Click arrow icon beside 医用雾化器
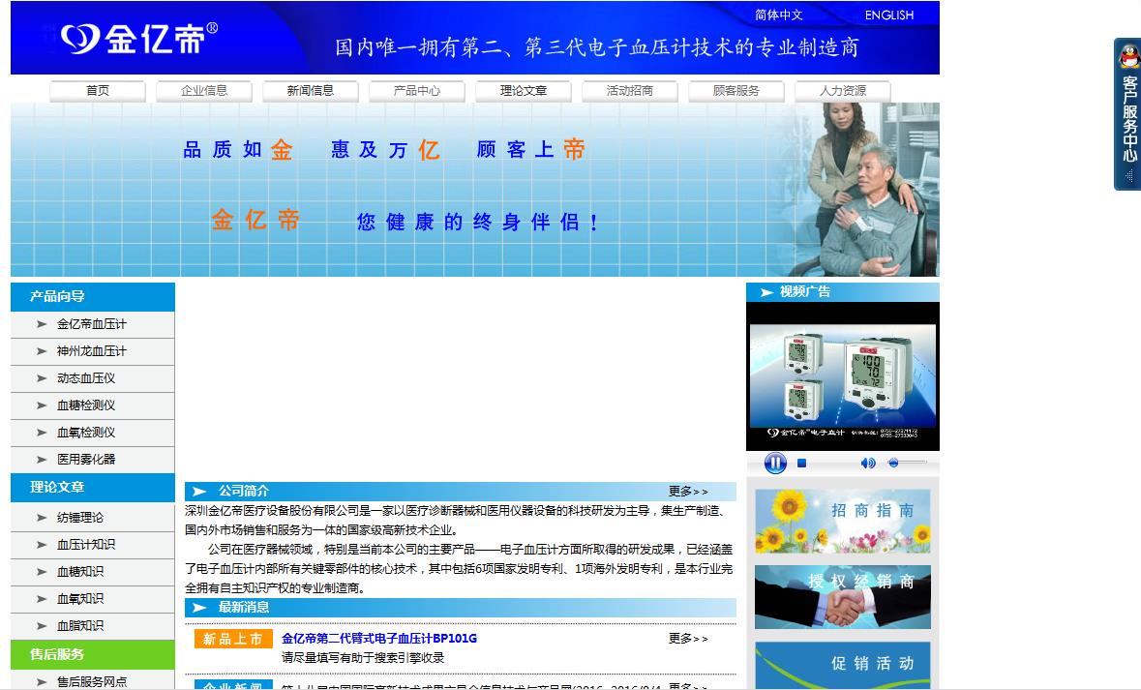Image resolution: width=1141 pixels, height=690 pixels. [x=42, y=460]
